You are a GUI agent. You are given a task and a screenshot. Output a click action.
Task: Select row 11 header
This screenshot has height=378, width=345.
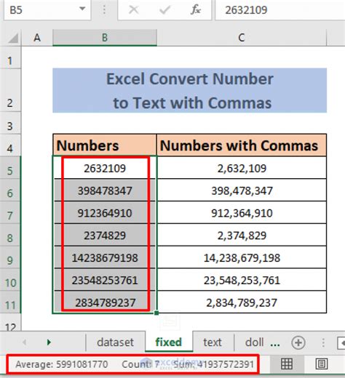(x=10, y=302)
